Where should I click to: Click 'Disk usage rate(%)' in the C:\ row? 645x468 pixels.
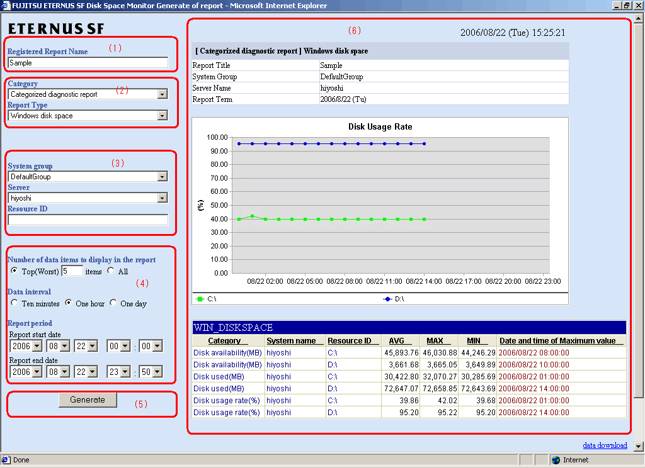click(227, 401)
